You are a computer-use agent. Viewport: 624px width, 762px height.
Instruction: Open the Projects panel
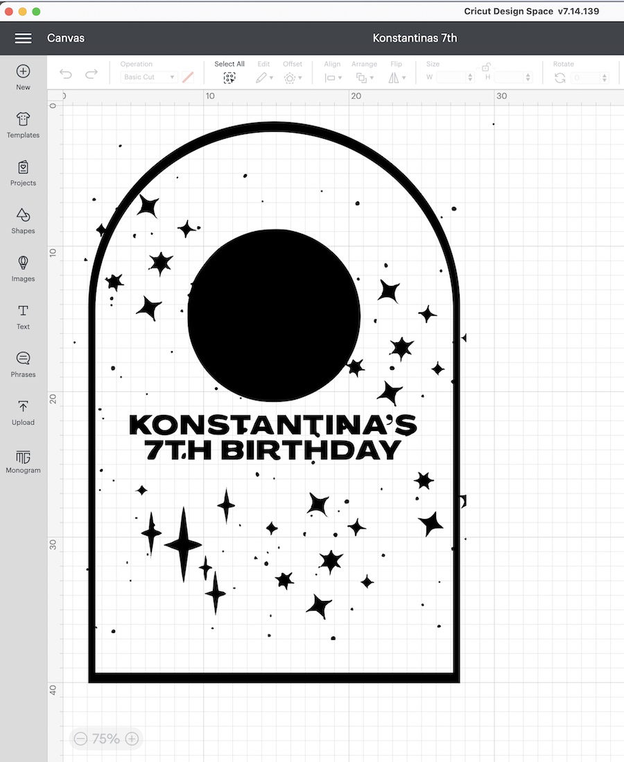click(24, 173)
